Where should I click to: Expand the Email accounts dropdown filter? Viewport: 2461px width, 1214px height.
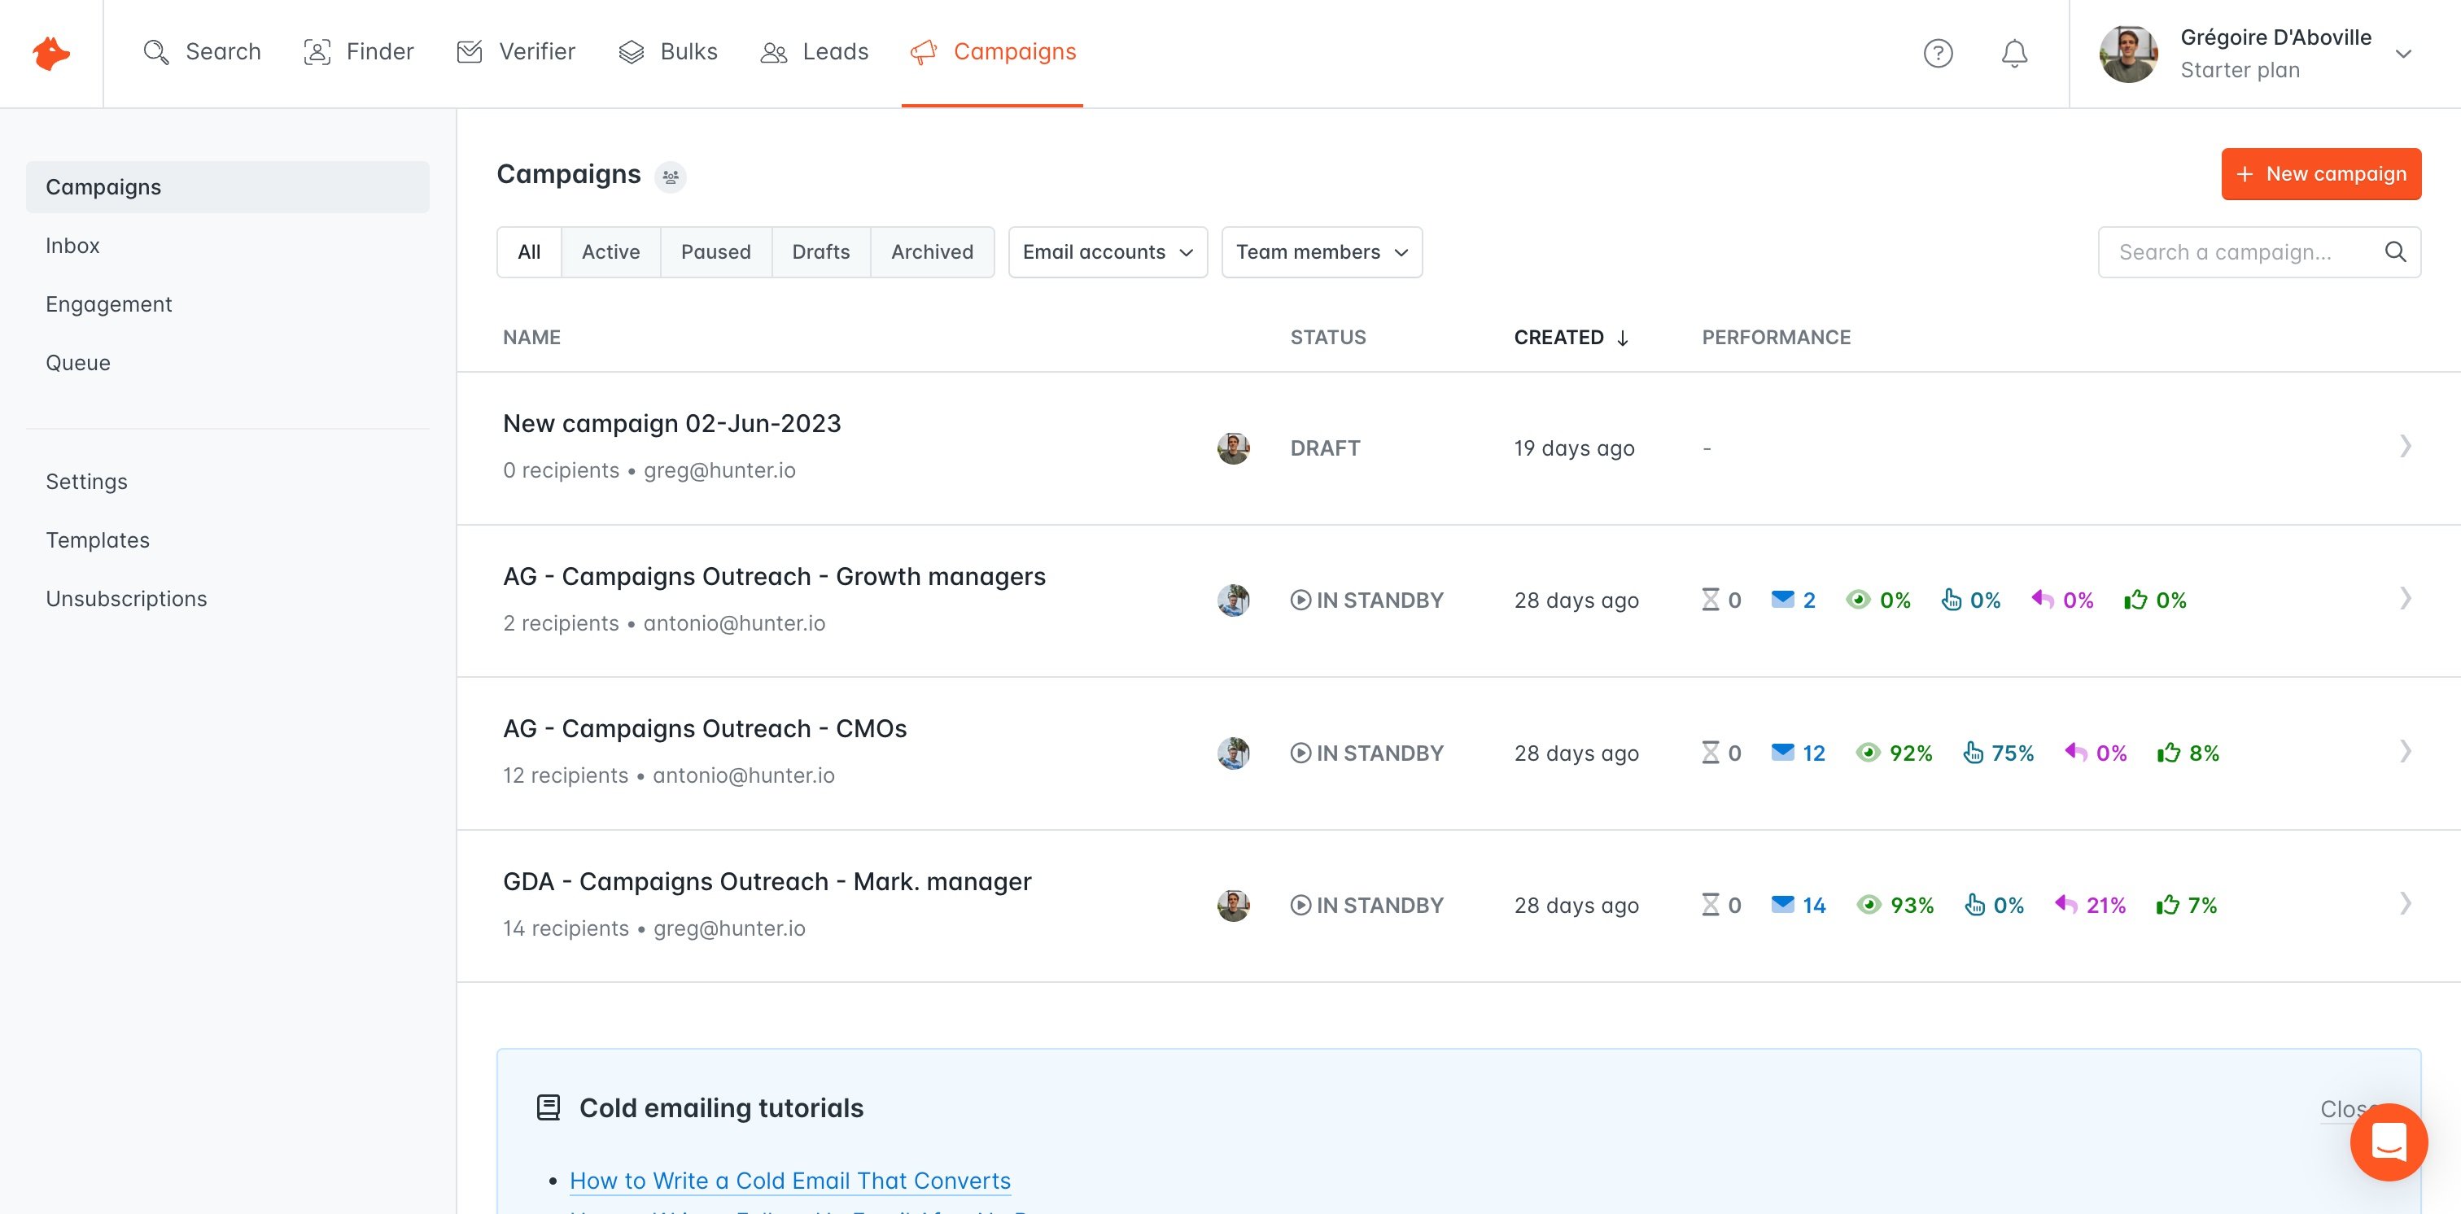pos(1107,251)
